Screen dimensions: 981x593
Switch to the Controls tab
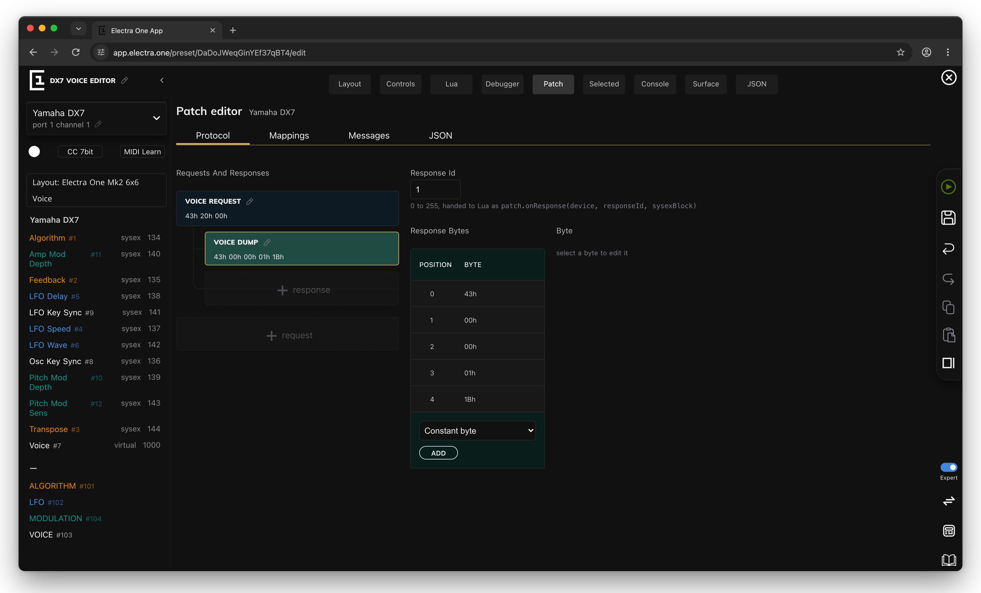tap(400, 84)
